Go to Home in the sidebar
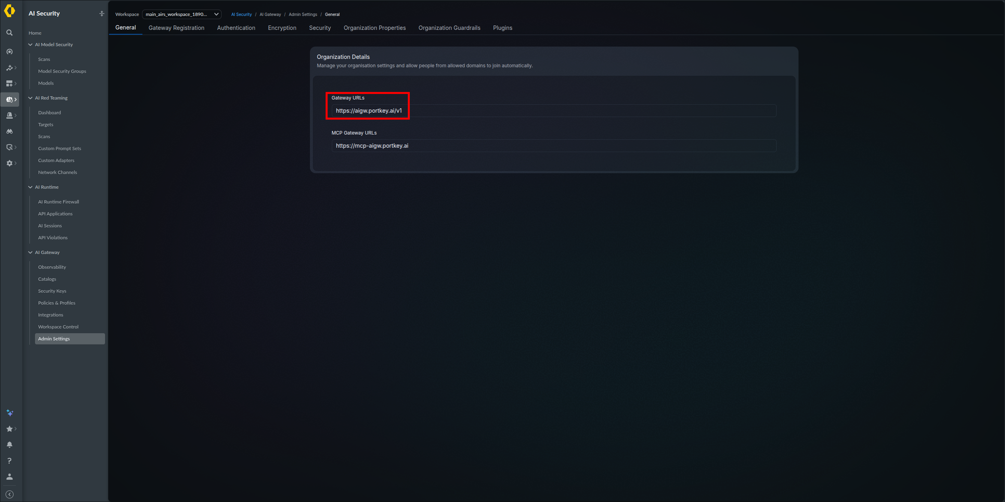This screenshot has height=502, width=1005. coord(35,33)
